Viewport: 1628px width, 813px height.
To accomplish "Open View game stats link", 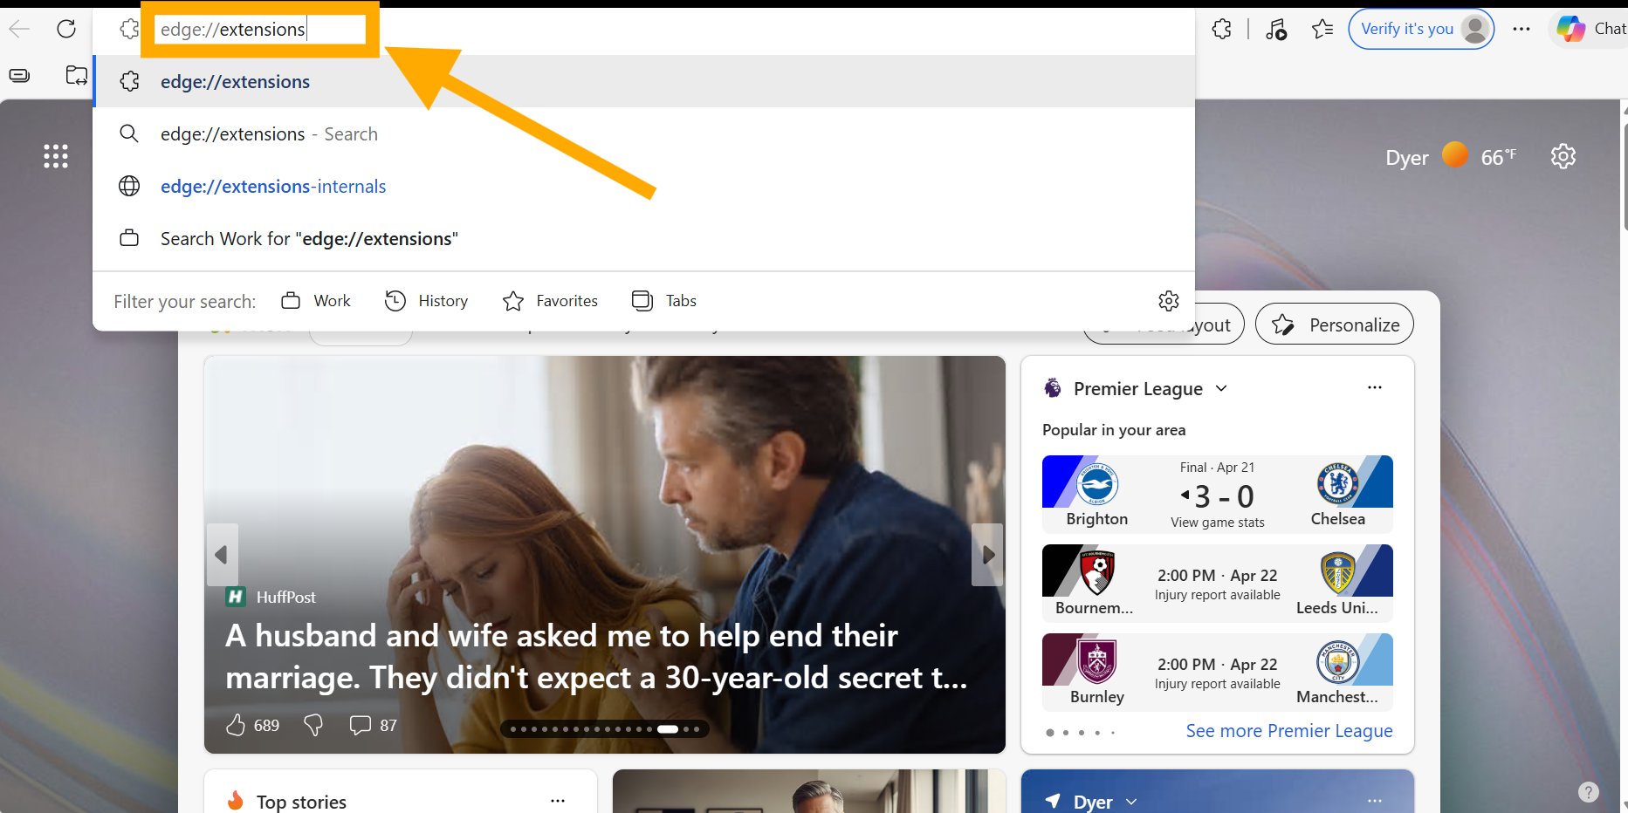I will coord(1218,523).
